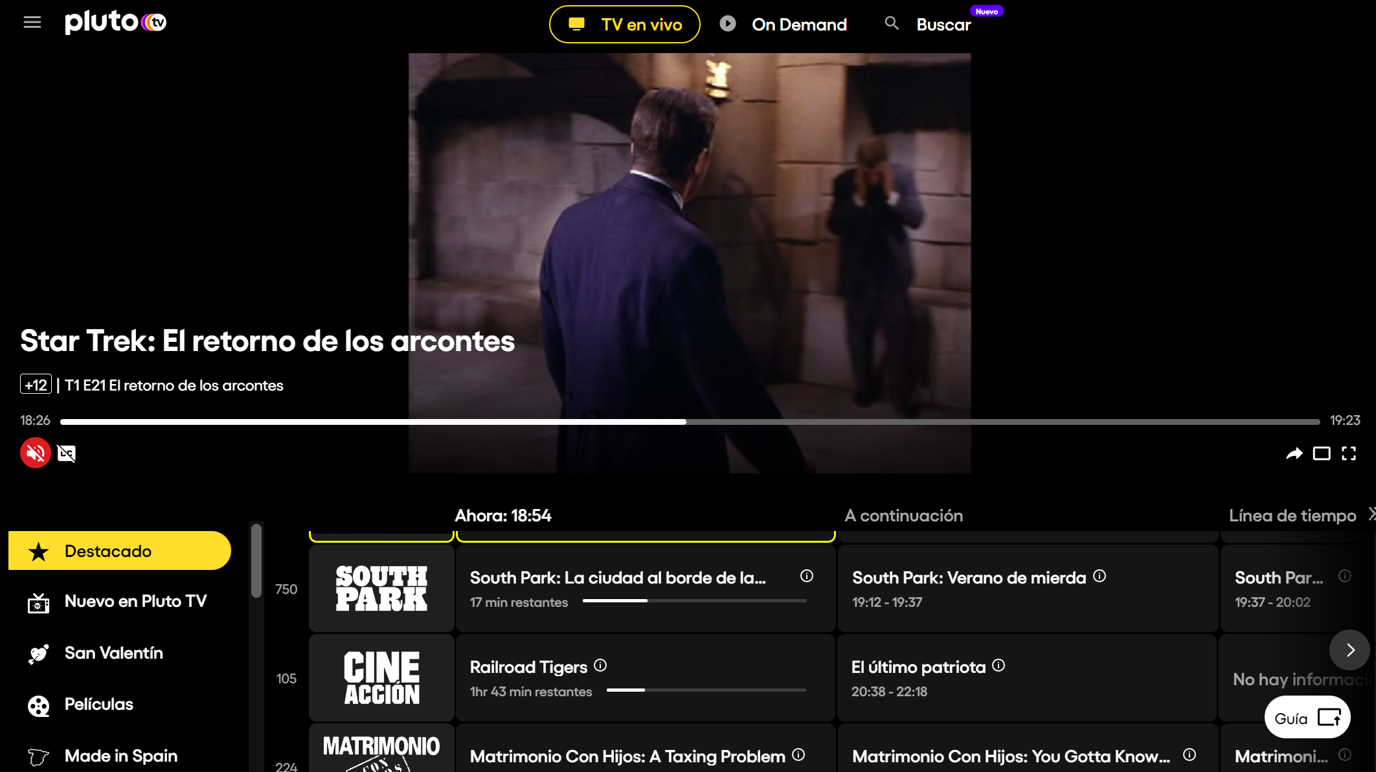Play Matrimonio Con Hijos: A Taxing Problem
This screenshot has height=772, width=1376.
[646, 749]
